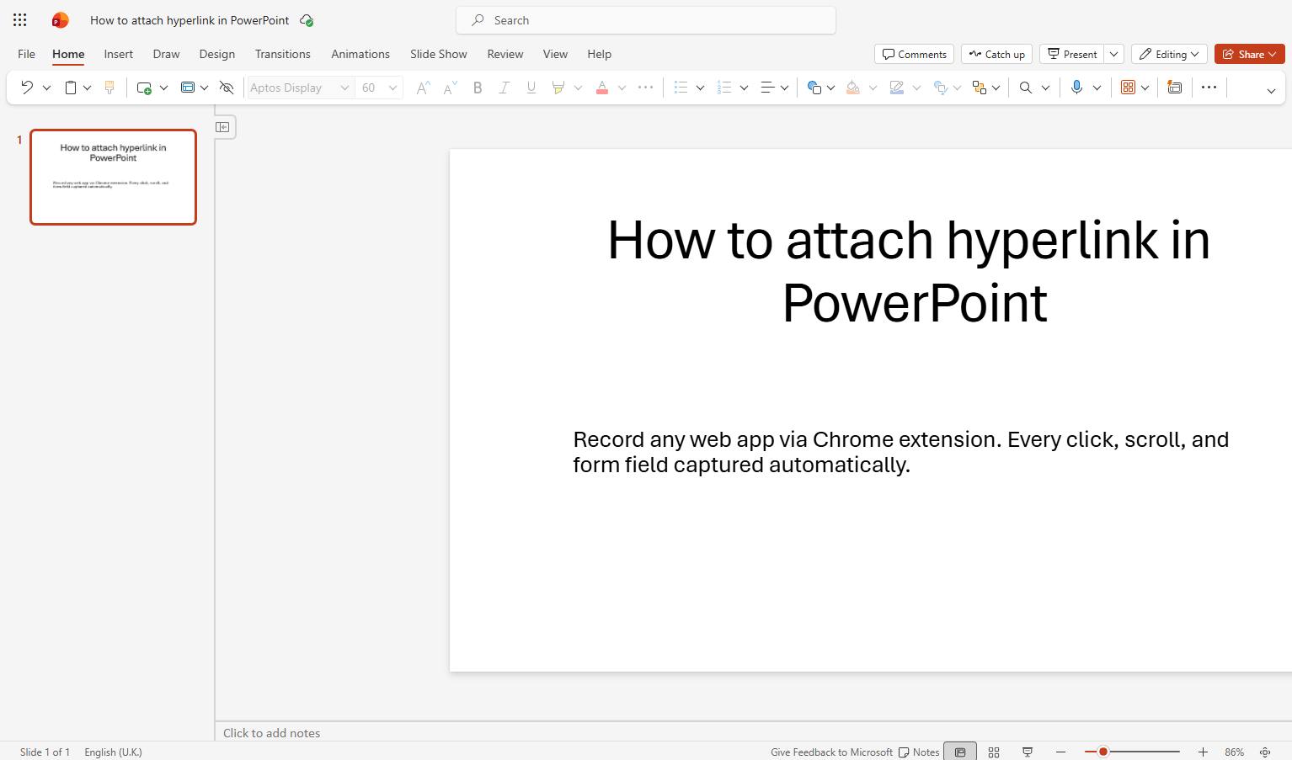The width and height of the screenshot is (1292, 760).
Task: Adjust the zoom slider handle
Action: pyautogui.click(x=1102, y=752)
